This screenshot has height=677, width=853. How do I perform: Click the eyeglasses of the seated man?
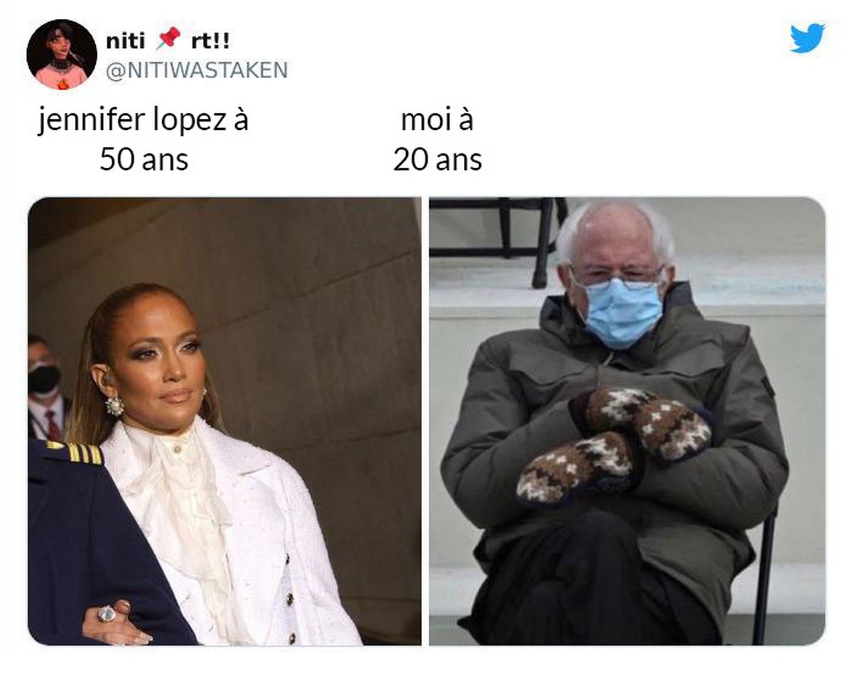(x=617, y=276)
